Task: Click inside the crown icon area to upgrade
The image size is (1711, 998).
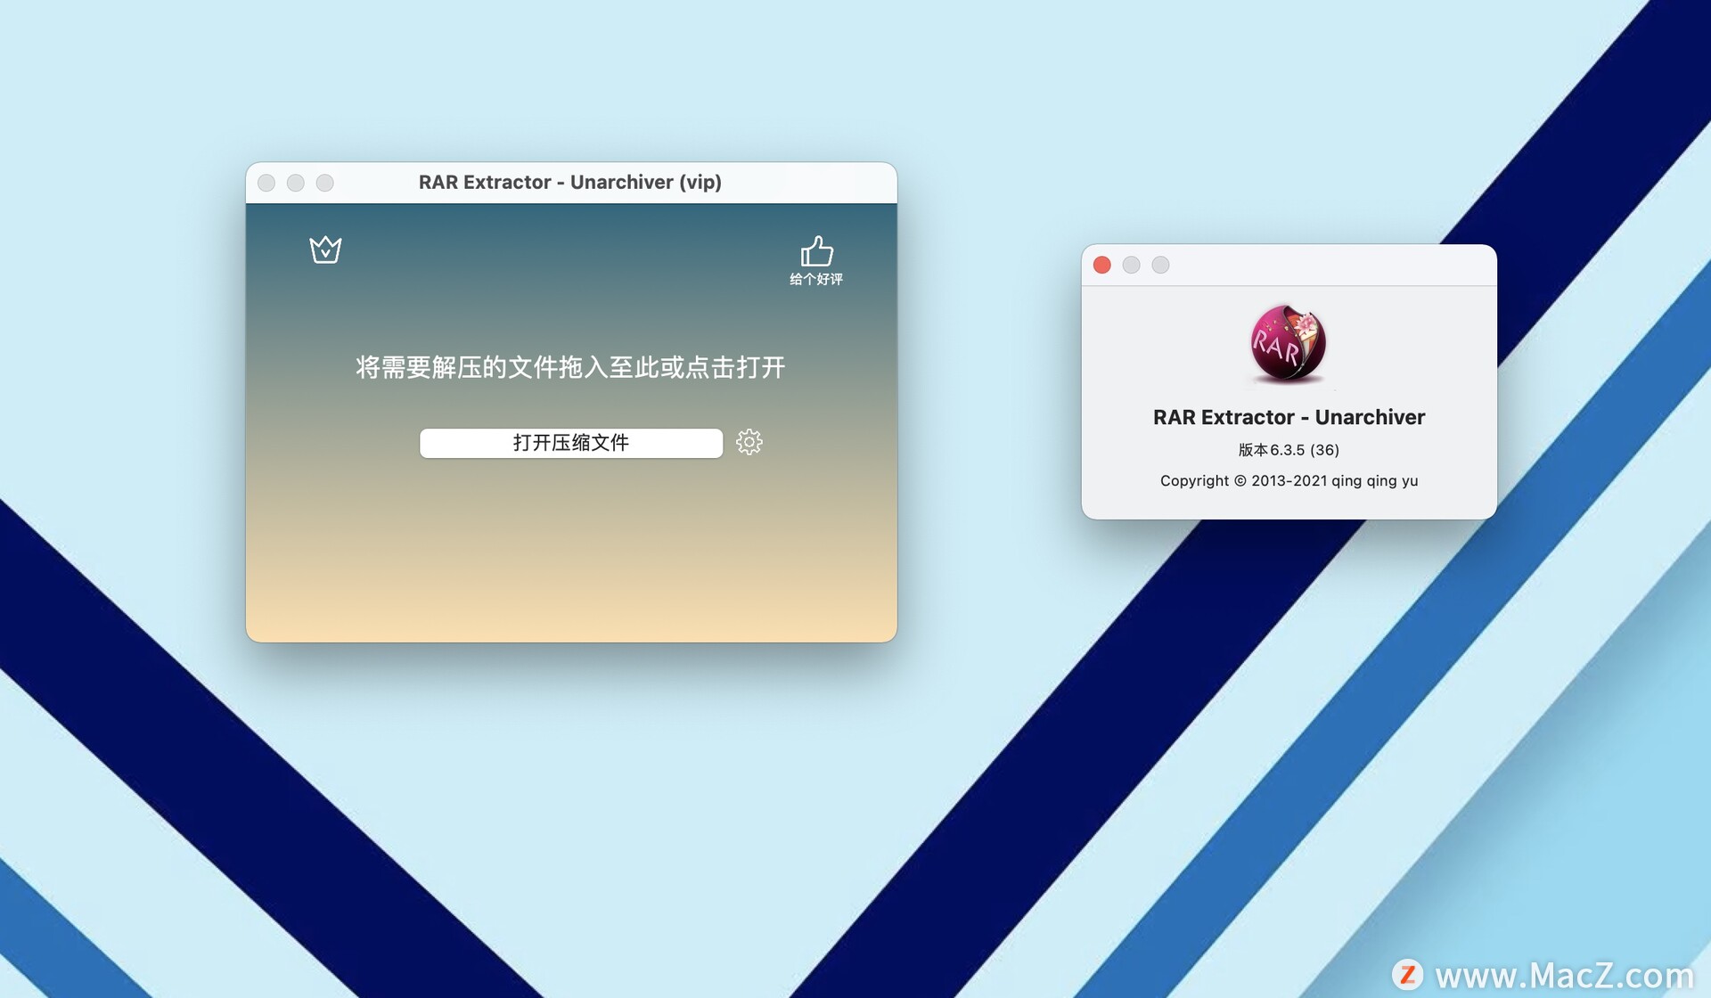Action: point(325,250)
